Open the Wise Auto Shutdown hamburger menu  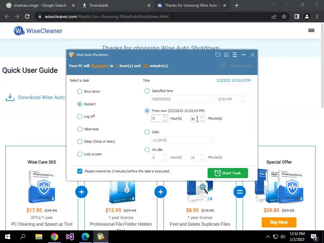(x=235, y=55)
